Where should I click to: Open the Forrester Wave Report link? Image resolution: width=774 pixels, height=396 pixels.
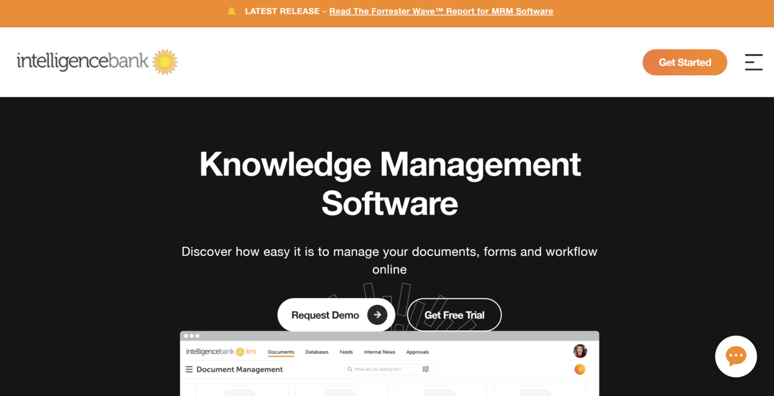441,11
